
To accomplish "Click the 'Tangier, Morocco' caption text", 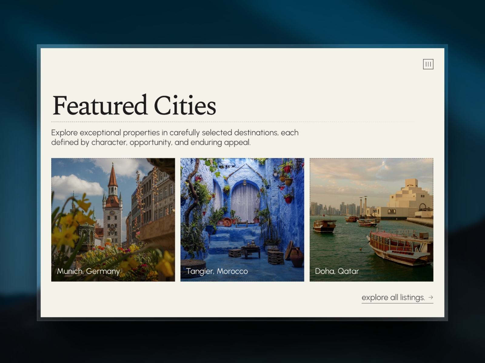I will point(217,271).
